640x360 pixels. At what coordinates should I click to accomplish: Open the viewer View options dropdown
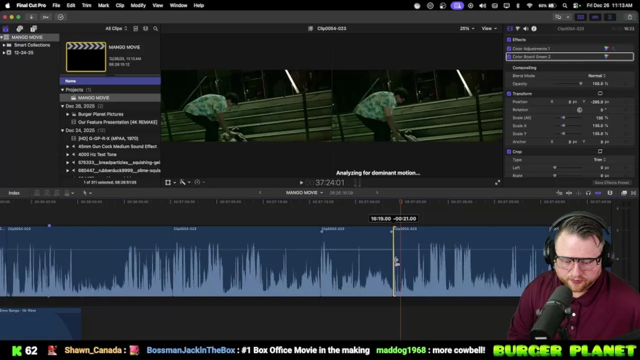click(488, 28)
